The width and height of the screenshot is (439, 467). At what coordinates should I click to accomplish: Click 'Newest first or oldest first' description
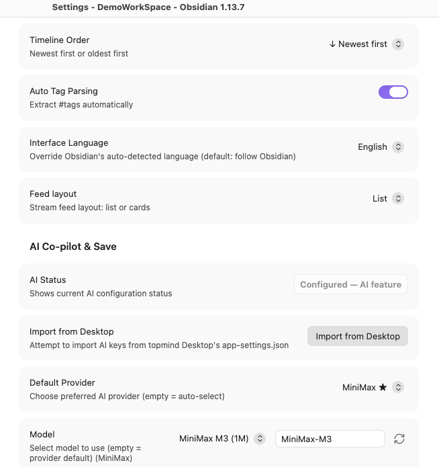pyautogui.click(x=79, y=54)
